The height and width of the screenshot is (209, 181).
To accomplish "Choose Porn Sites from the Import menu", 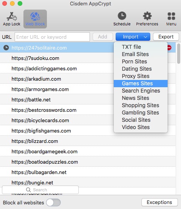I will pyautogui.click(x=141, y=61).
